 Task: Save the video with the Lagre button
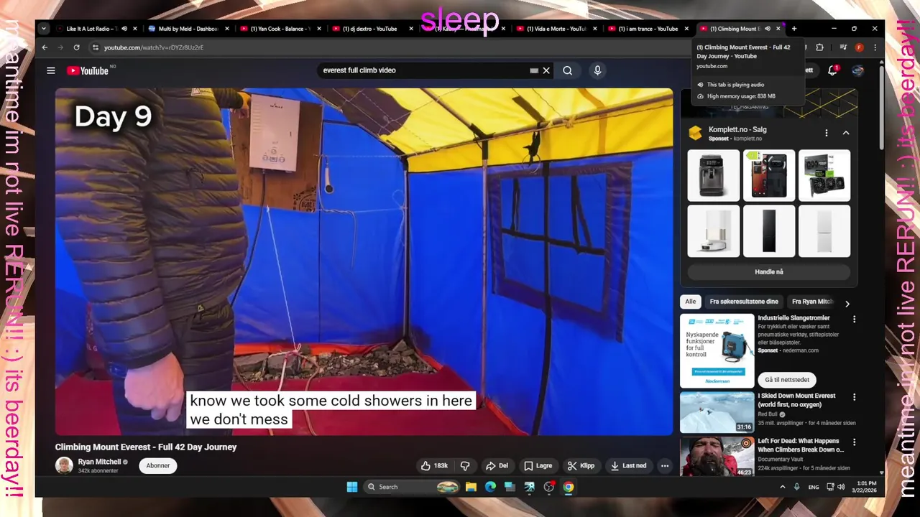point(538,465)
